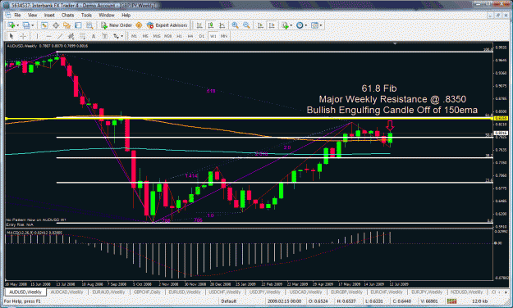Select the W1 weekly timeframe
This screenshot has height=308, width=513.
(213, 36)
